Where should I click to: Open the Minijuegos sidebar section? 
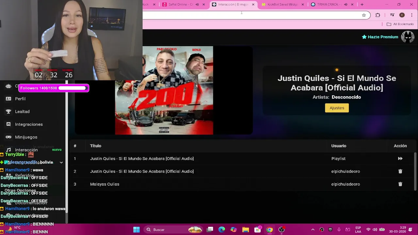coord(26,137)
